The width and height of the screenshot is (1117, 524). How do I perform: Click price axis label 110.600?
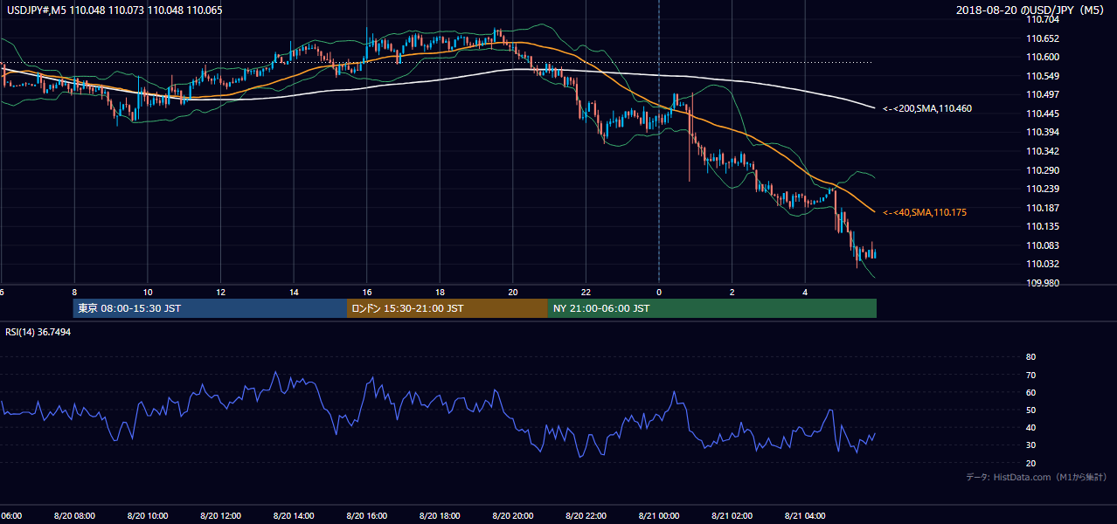[1043, 57]
